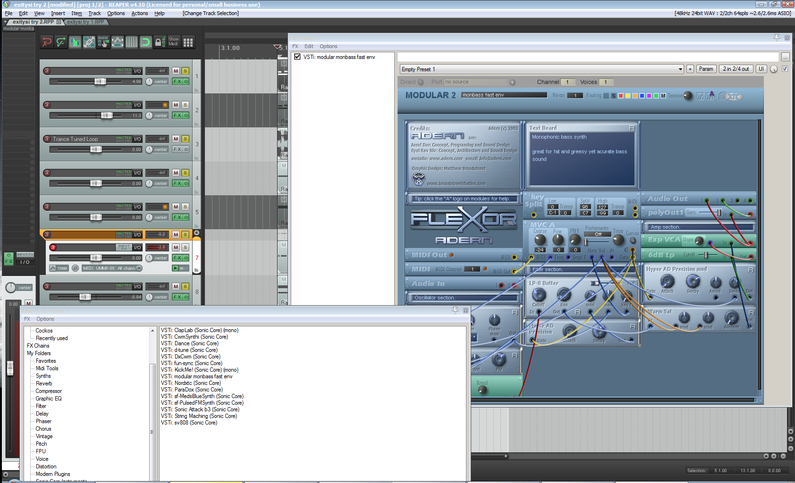Open the Track menu
The height and width of the screenshot is (483, 795).
click(x=94, y=13)
